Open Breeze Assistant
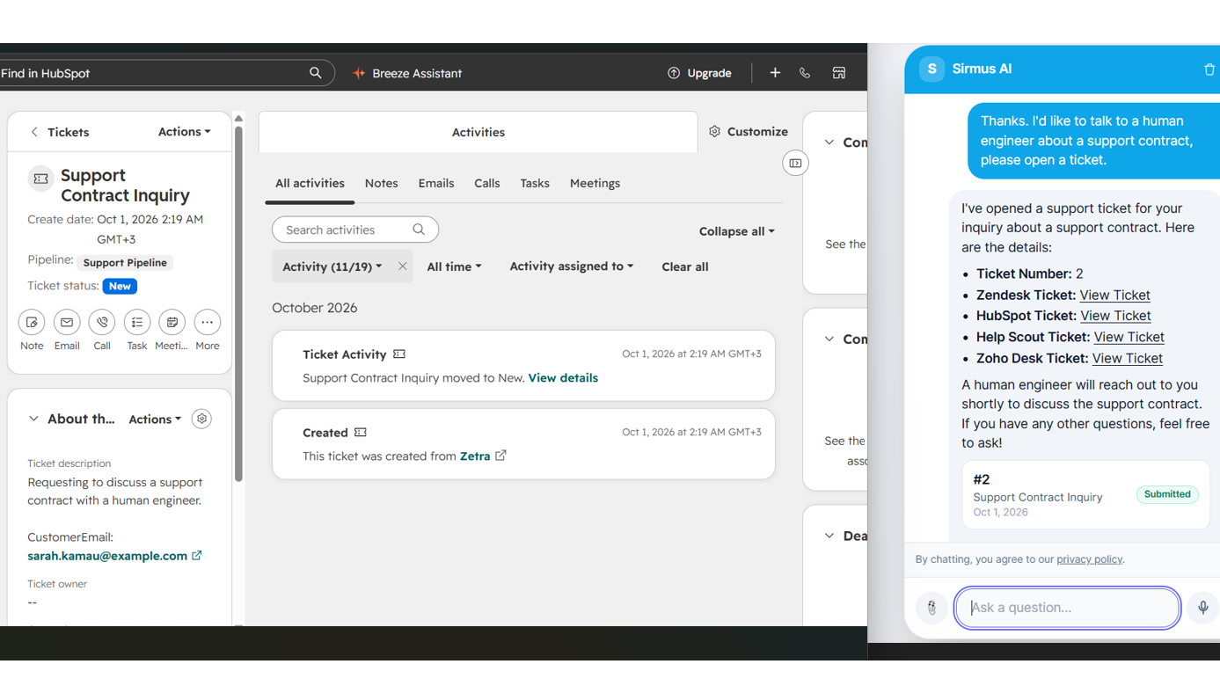The height and width of the screenshot is (686, 1220). click(407, 73)
